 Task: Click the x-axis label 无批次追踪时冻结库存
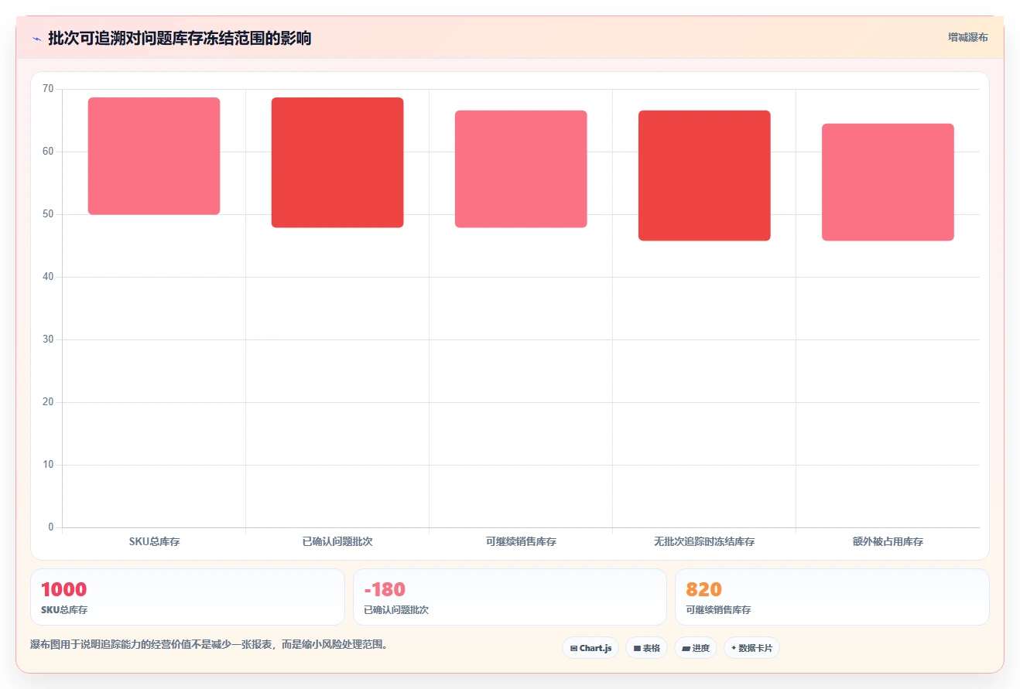pyautogui.click(x=704, y=542)
